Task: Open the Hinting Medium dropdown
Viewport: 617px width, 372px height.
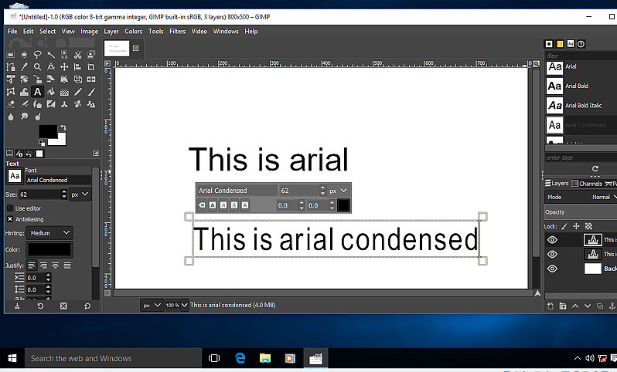Action: [x=49, y=233]
